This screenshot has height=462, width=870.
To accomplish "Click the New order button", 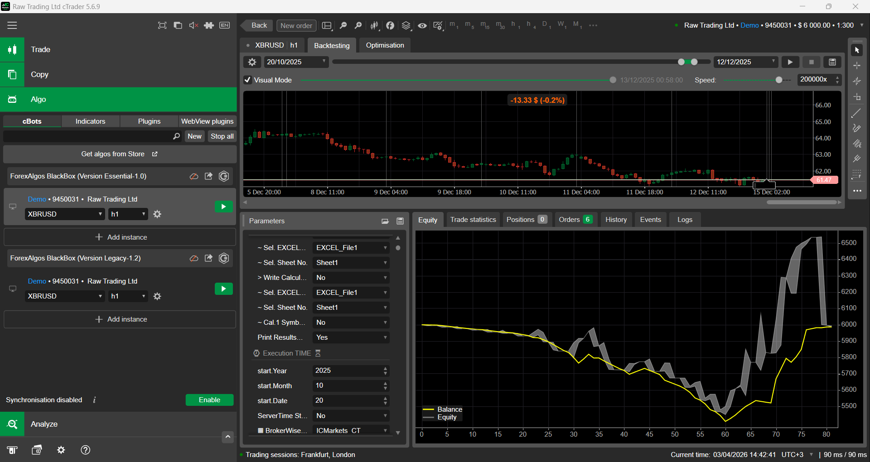I will [296, 26].
